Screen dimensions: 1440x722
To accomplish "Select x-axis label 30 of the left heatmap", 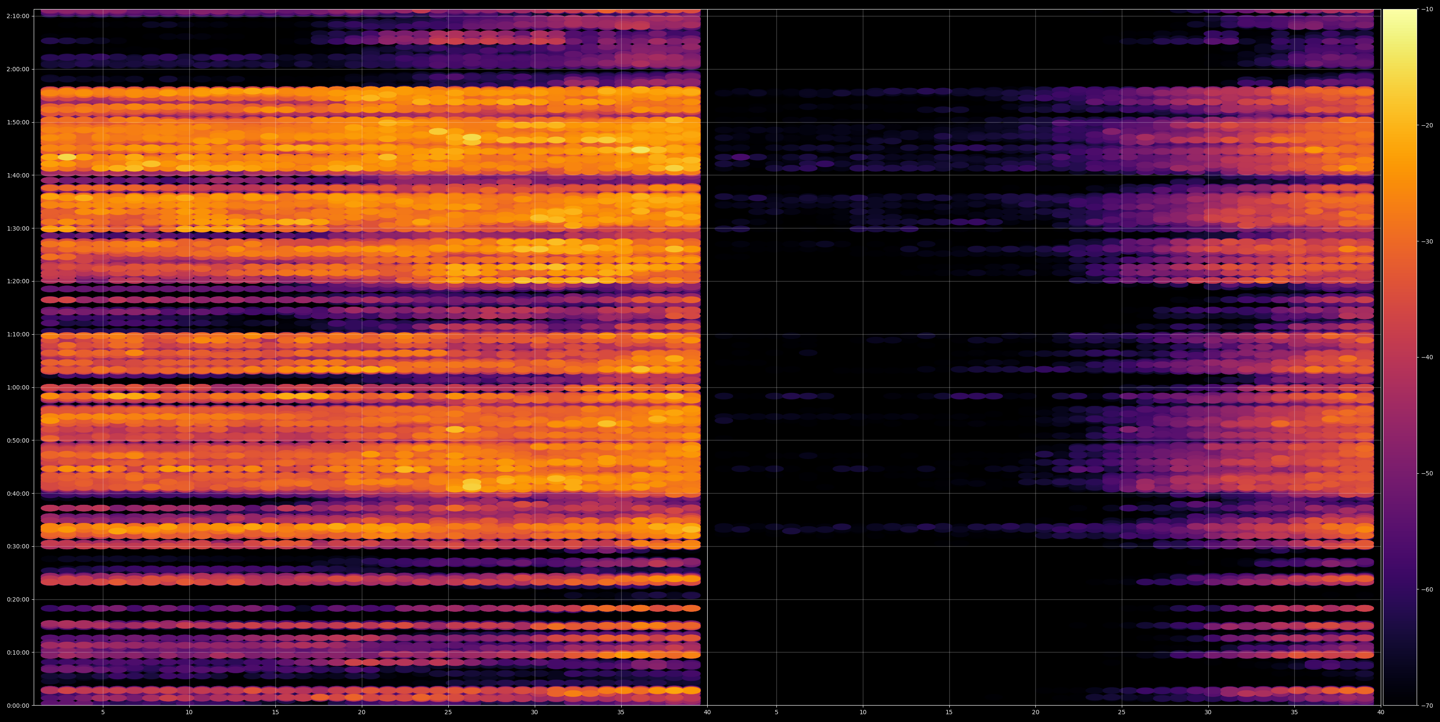I will point(534,712).
